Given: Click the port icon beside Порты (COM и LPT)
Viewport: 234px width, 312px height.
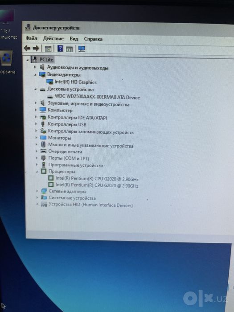Looking at the screenshot, I should click(43, 158).
